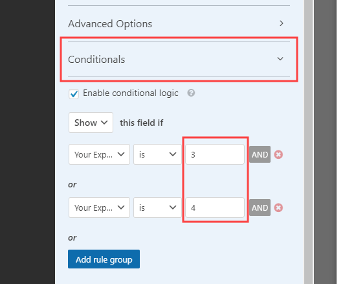Focus the value field containing 4
356x284 pixels.
pos(215,207)
